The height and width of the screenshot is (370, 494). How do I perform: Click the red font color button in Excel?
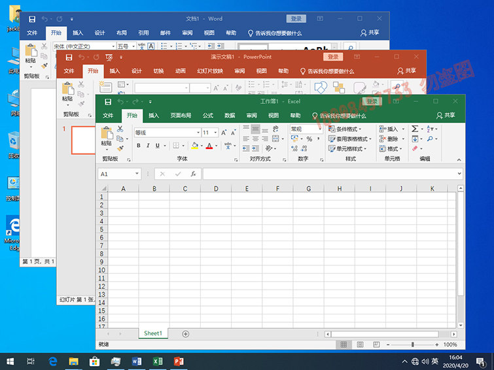[209, 146]
